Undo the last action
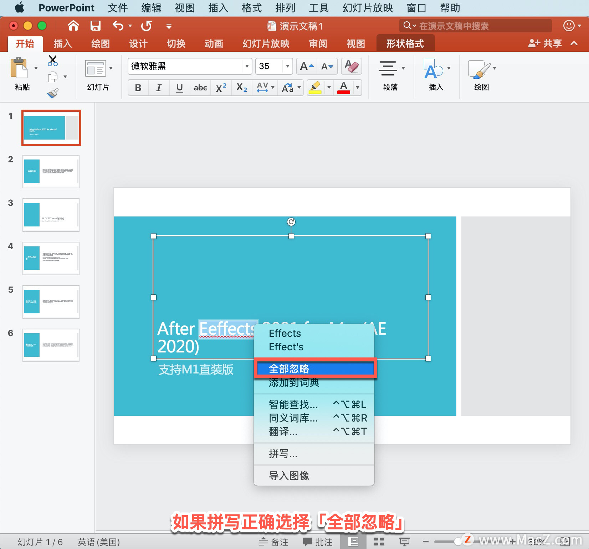The height and width of the screenshot is (549, 589). [118, 26]
